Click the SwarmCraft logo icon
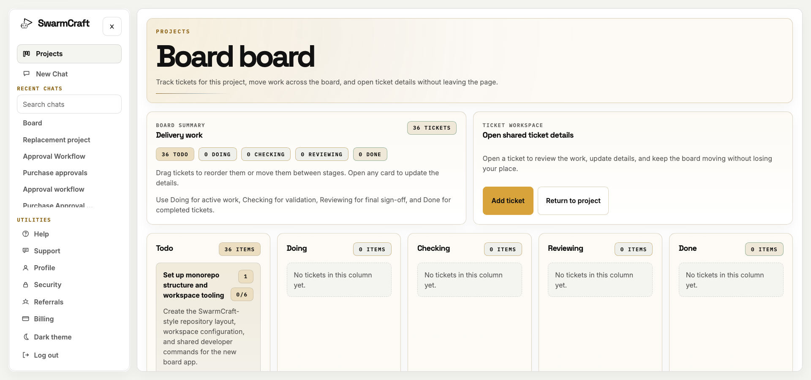 (x=27, y=24)
